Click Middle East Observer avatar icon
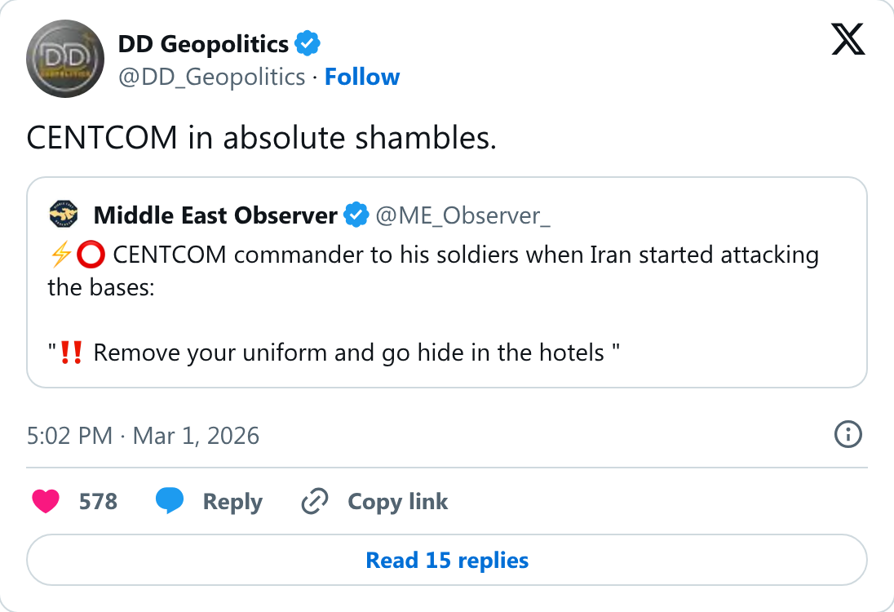894x612 pixels. tap(64, 215)
